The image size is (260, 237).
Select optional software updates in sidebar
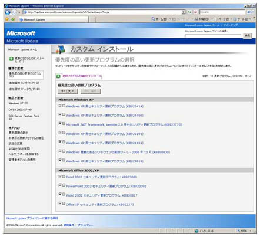(x=24, y=83)
